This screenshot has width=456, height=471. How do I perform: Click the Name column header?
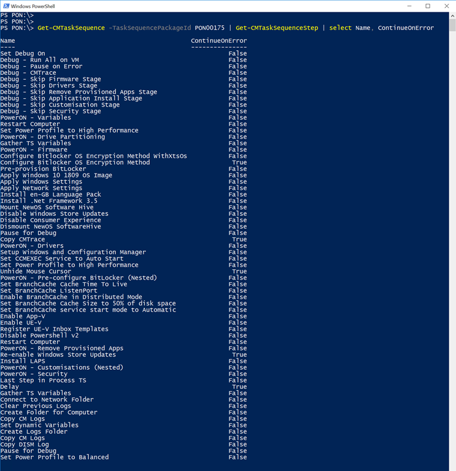coord(8,40)
